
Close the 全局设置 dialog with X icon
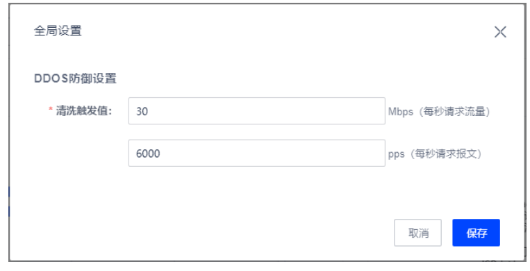pos(500,32)
